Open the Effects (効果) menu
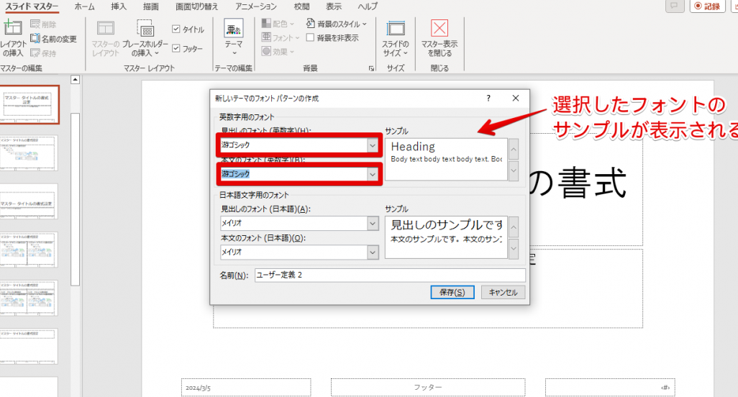Viewport: 738px width, 397px height. (278, 51)
